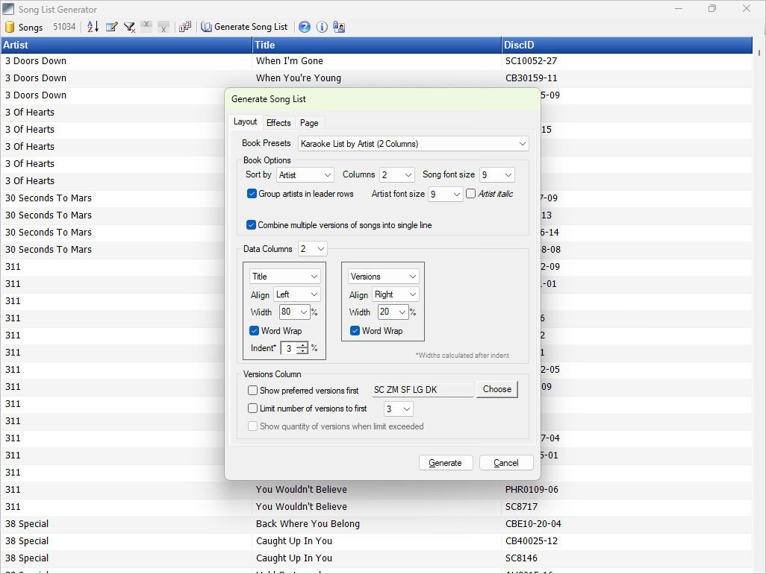This screenshot has height=574, width=766.
Task: Click the A-Z sort icon in toolbar
Action: click(93, 28)
